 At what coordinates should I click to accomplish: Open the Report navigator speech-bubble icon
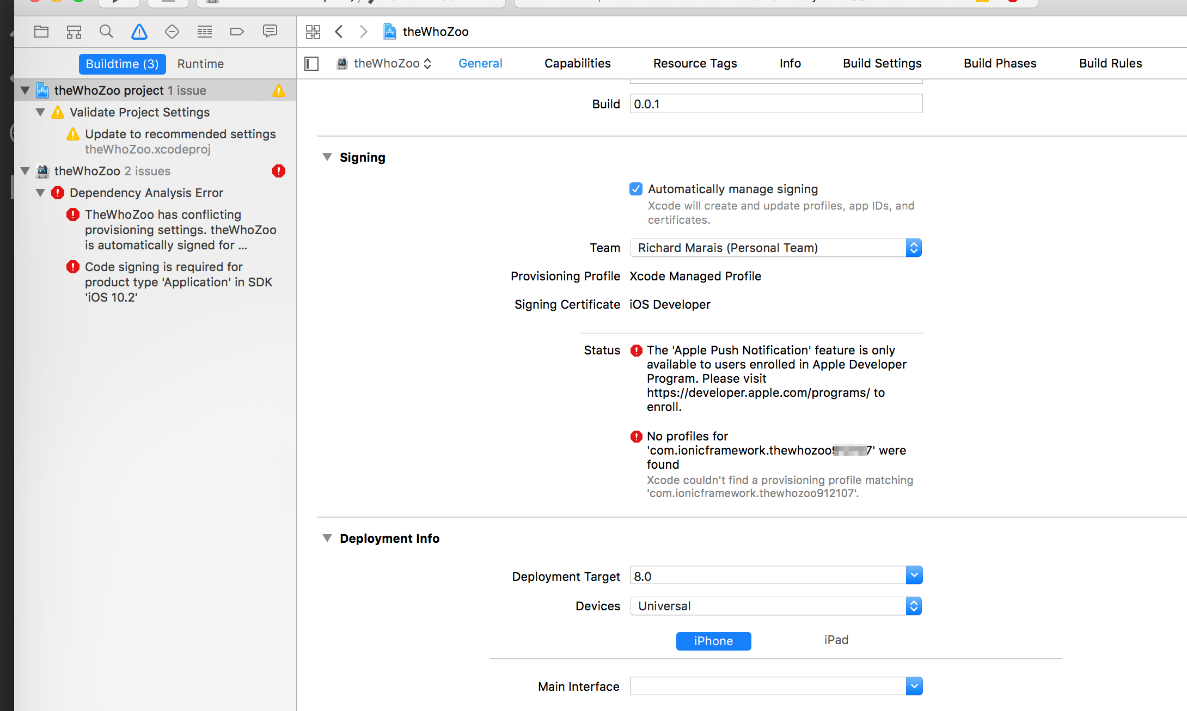[270, 32]
